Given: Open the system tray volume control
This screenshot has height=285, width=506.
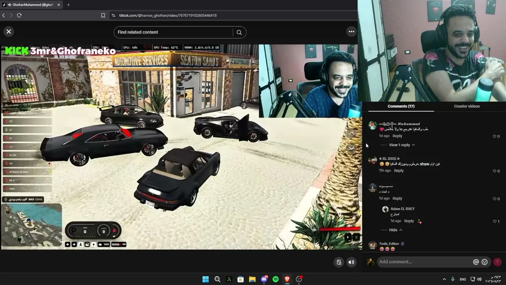Looking at the screenshot, I should (479, 279).
